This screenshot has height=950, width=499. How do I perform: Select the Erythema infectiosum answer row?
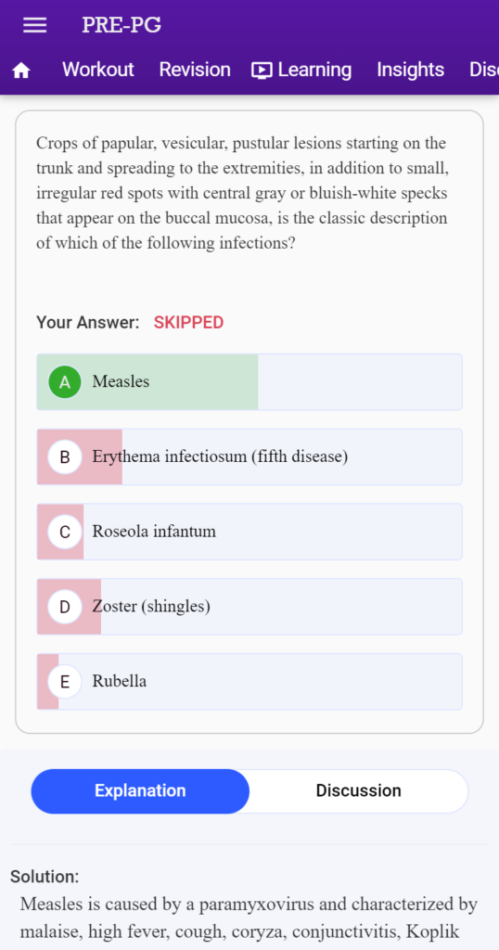(249, 456)
